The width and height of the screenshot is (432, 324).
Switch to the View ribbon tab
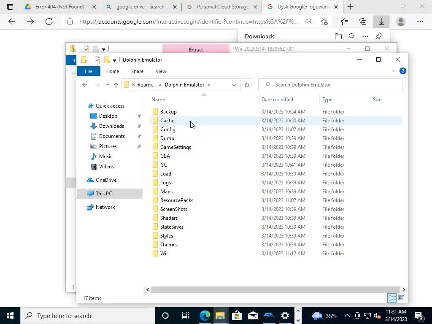point(161,71)
